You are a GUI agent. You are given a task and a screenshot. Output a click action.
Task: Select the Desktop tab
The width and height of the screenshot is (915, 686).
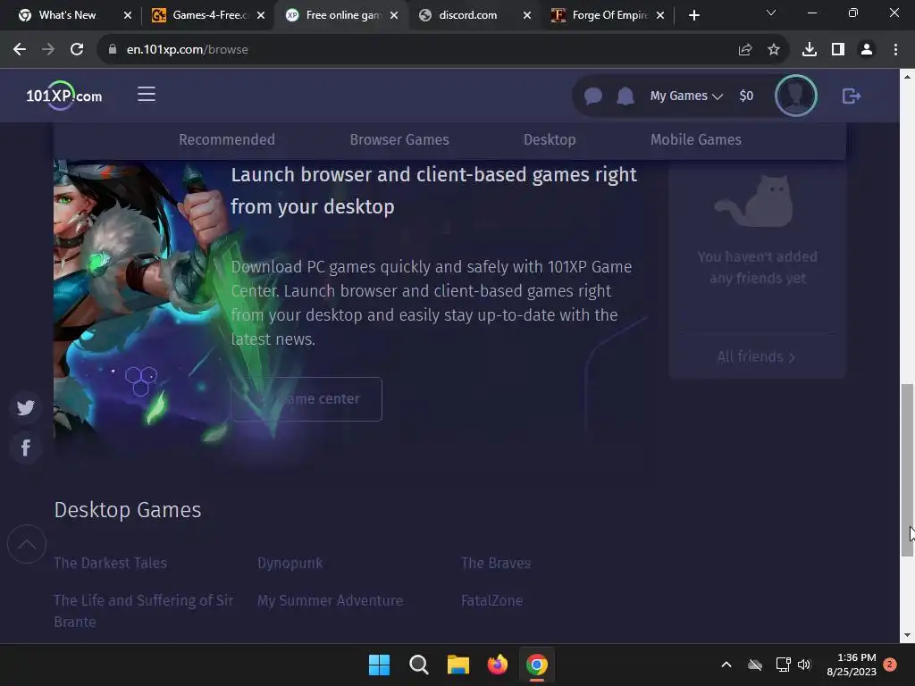pos(550,140)
